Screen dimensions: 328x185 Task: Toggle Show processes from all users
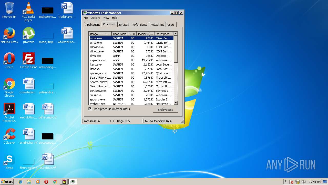click(x=90, y=109)
